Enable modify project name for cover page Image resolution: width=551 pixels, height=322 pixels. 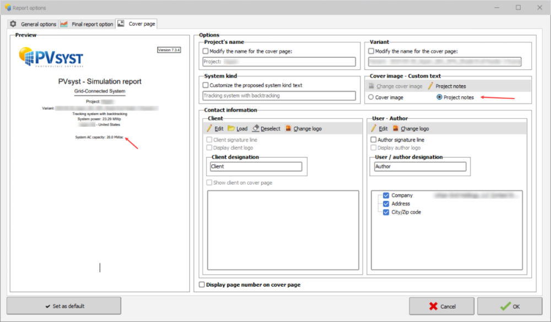tap(206, 51)
